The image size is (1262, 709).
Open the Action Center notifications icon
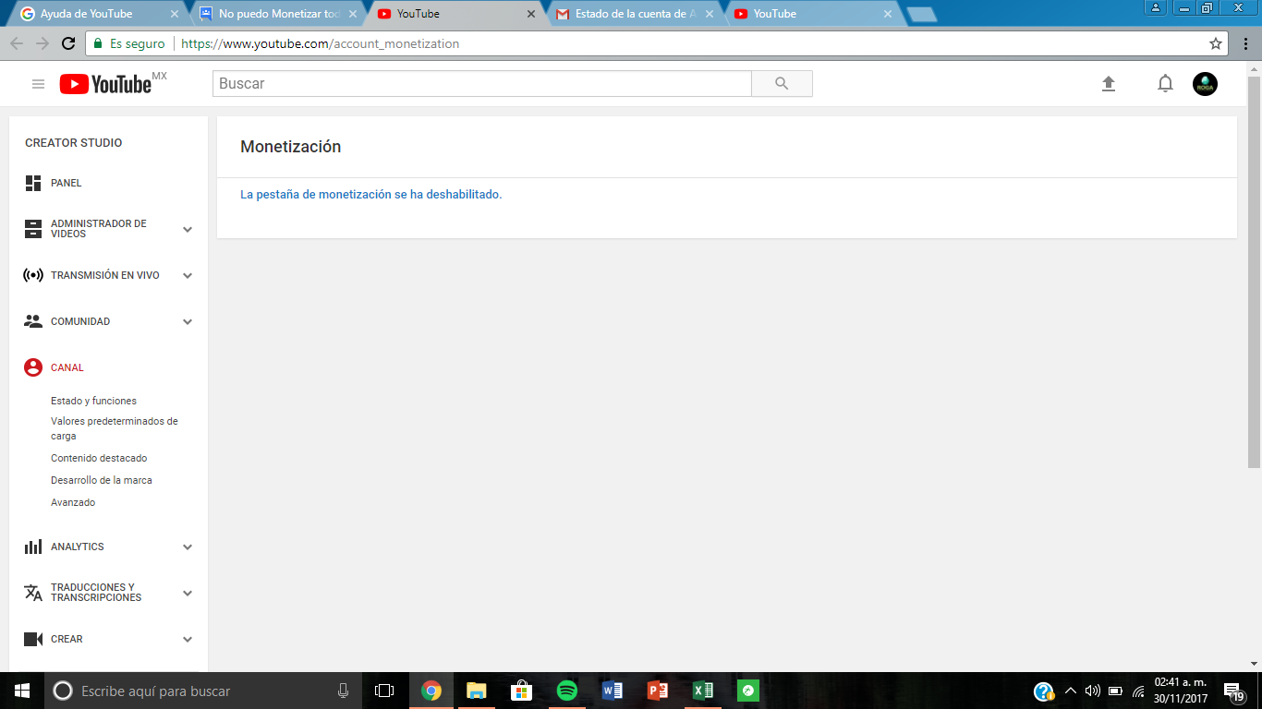tap(1233, 691)
